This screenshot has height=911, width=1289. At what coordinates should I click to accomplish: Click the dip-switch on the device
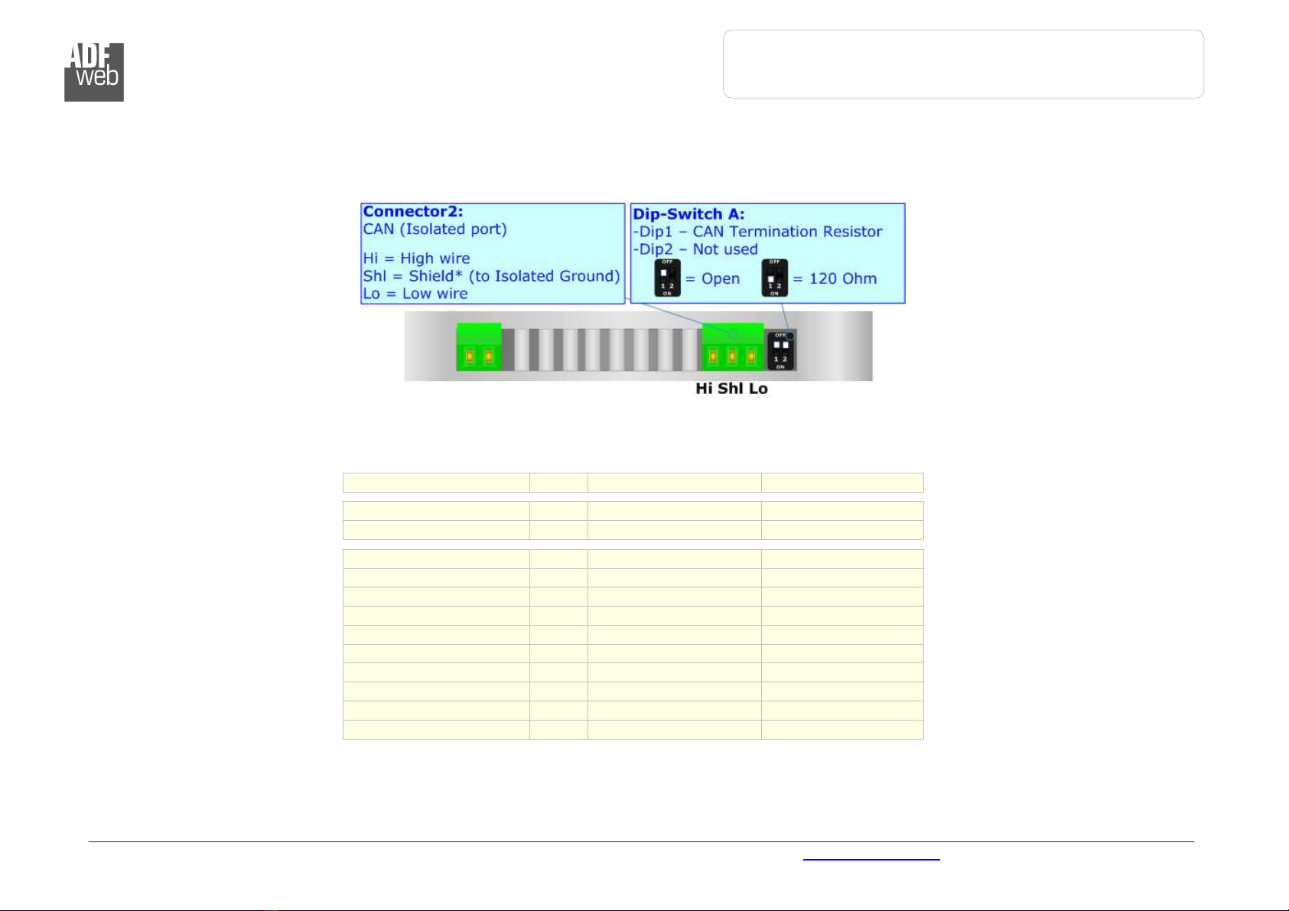[781, 351]
